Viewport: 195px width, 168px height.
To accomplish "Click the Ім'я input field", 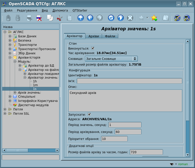I will 129,81.
